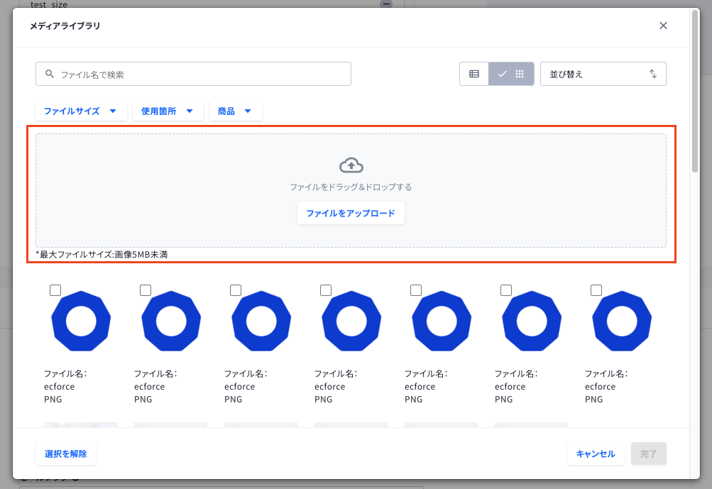Open the 商品 filter dropdown

pos(235,111)
